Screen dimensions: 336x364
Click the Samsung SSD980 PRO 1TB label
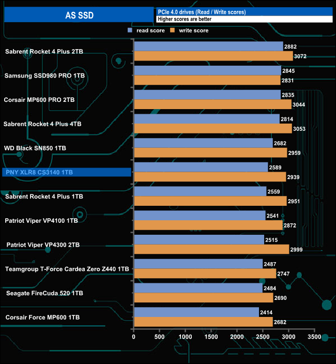(x=44, y=75)
